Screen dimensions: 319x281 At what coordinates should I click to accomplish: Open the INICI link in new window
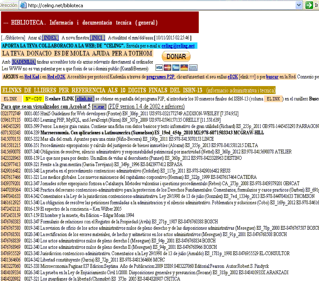point(97,38)
